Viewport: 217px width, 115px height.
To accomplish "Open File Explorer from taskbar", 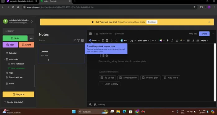I will coord(118,112).
